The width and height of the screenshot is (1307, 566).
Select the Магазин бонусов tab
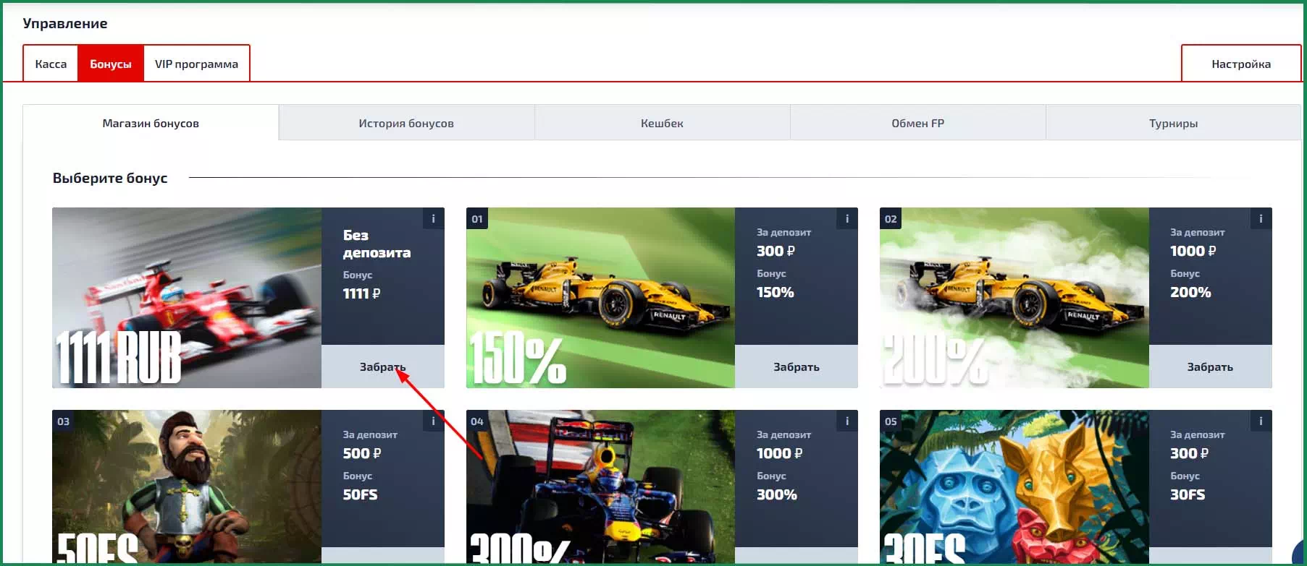point(151,123)
